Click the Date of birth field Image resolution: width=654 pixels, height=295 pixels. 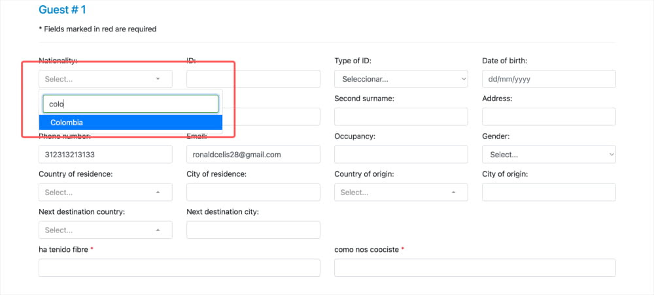point(549,79)
